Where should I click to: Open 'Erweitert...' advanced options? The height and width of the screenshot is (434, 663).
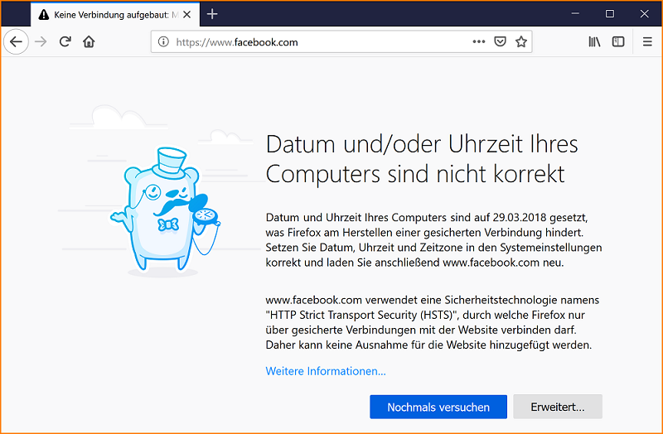(558, 407)
